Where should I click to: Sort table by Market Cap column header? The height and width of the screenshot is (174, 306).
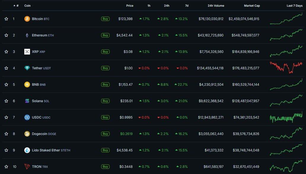coord(252,6)
